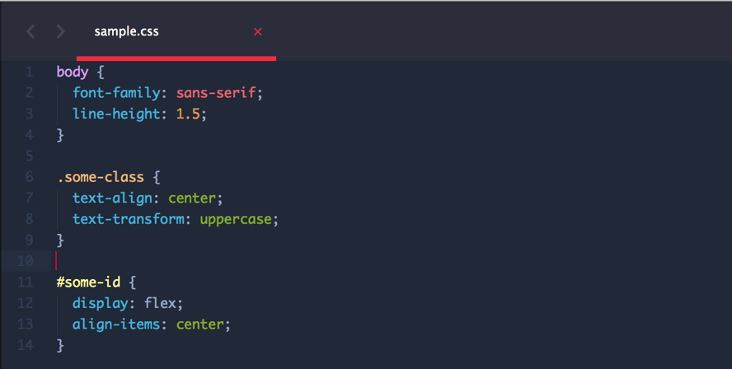Click the uppercase value
This screenshot has width=732, height=369.
(236, 219)
